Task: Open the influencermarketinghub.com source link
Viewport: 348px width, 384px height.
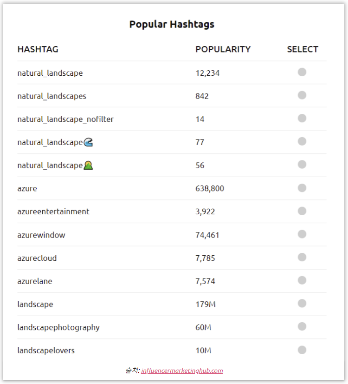Action: tap(182, 371)
